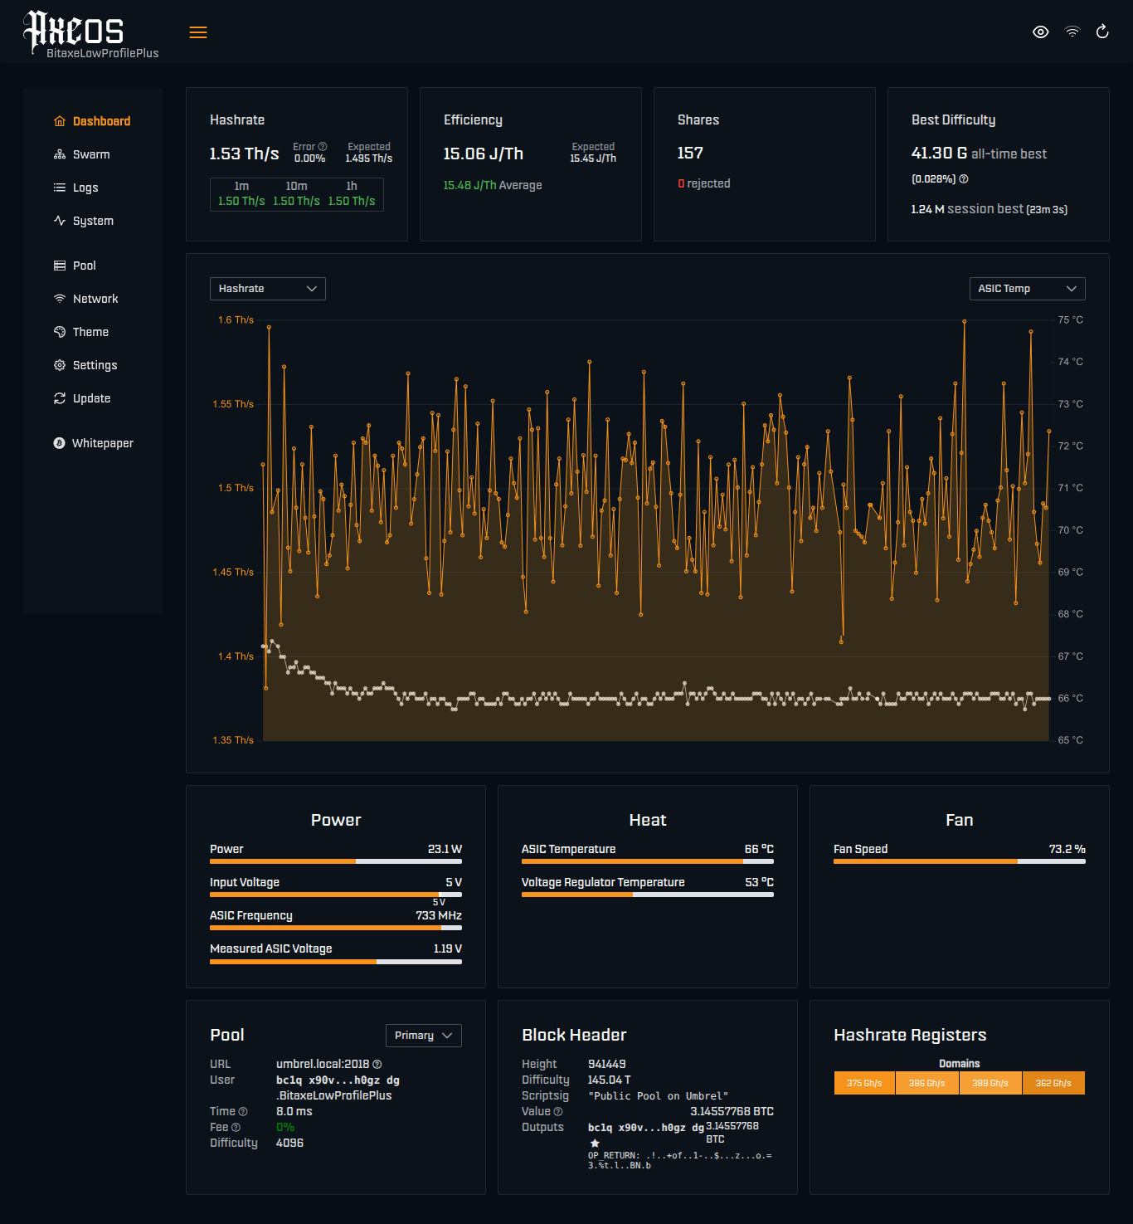The width and height of the screenshot is (1133, 1224).
Task: Click the Update refresh icon in sidebar
Action: point(60,398)
